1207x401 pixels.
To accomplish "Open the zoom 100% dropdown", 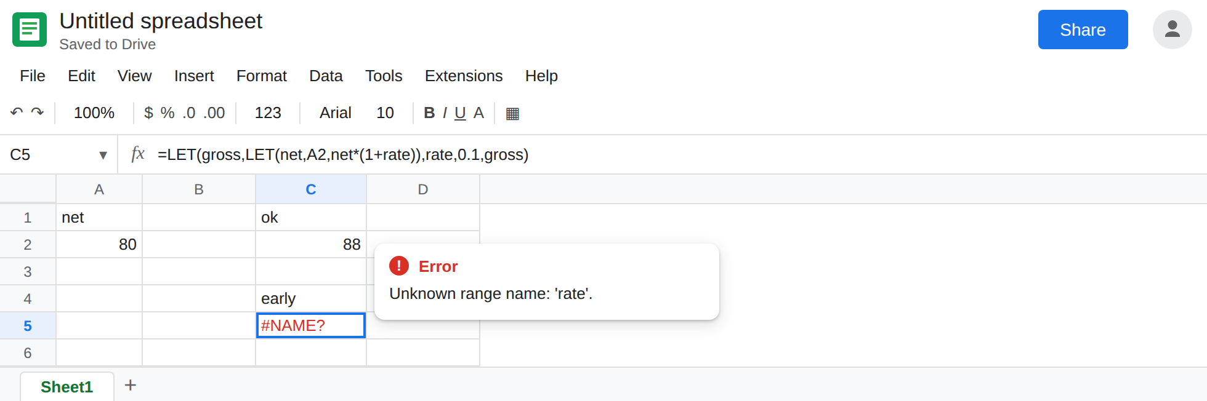I will [94, 113].
